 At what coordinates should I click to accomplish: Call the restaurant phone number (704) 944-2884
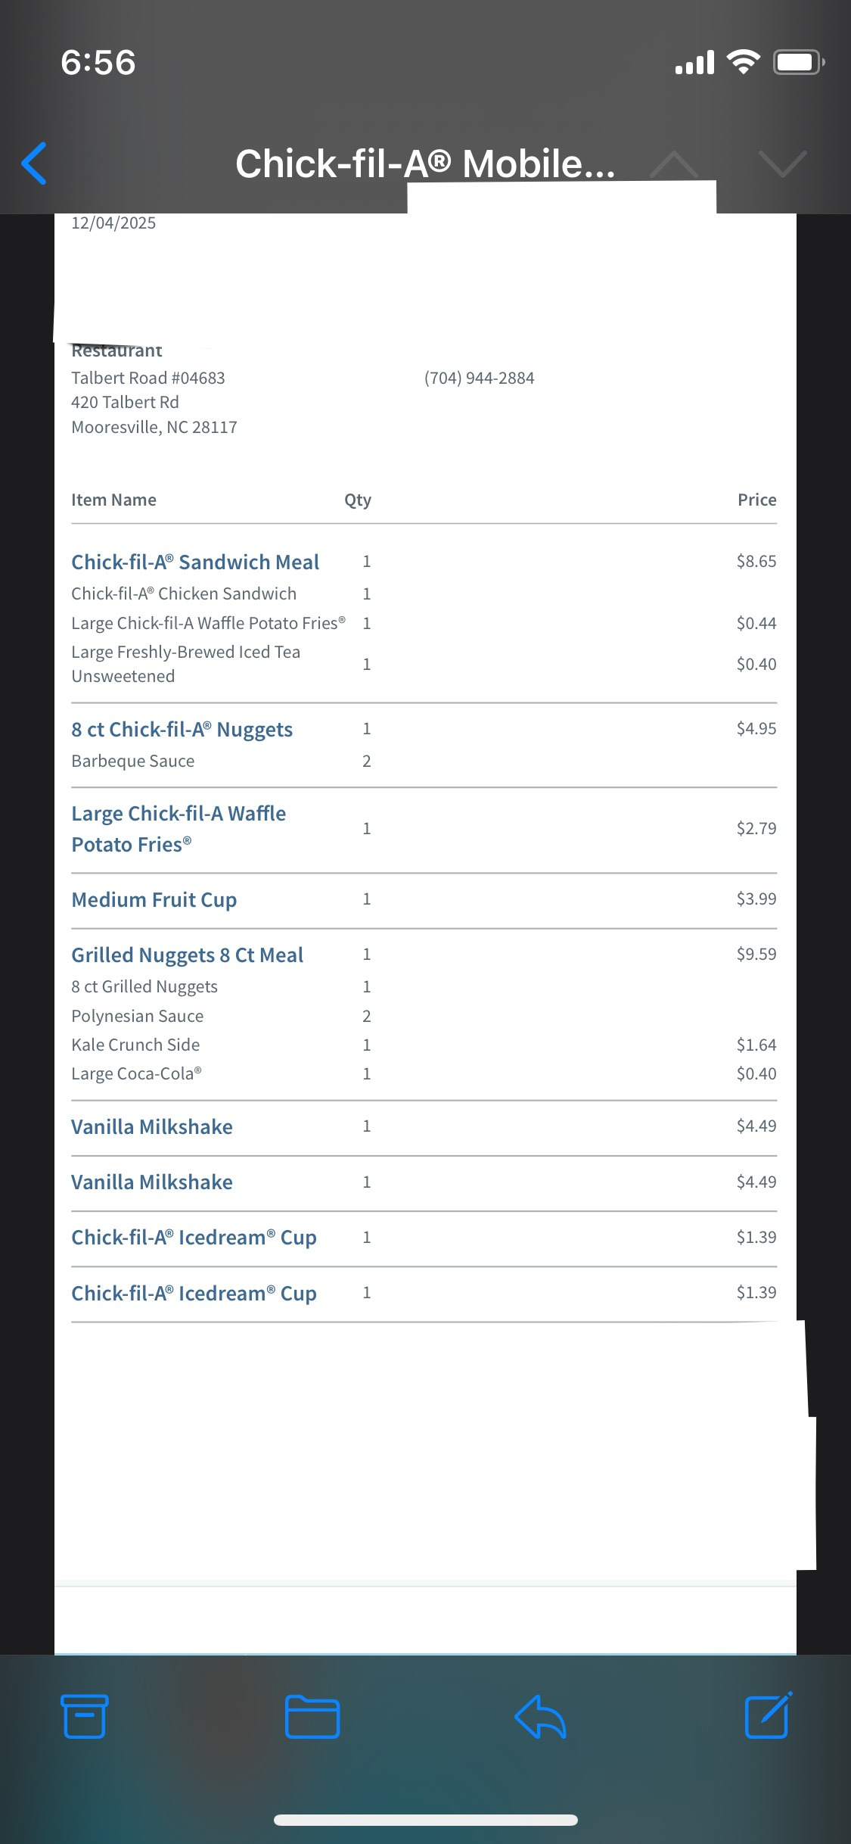[479, 378]
